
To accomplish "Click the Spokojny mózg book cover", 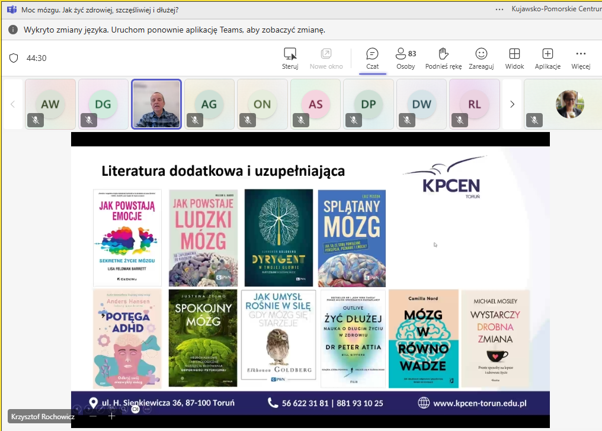I will 203,338.
